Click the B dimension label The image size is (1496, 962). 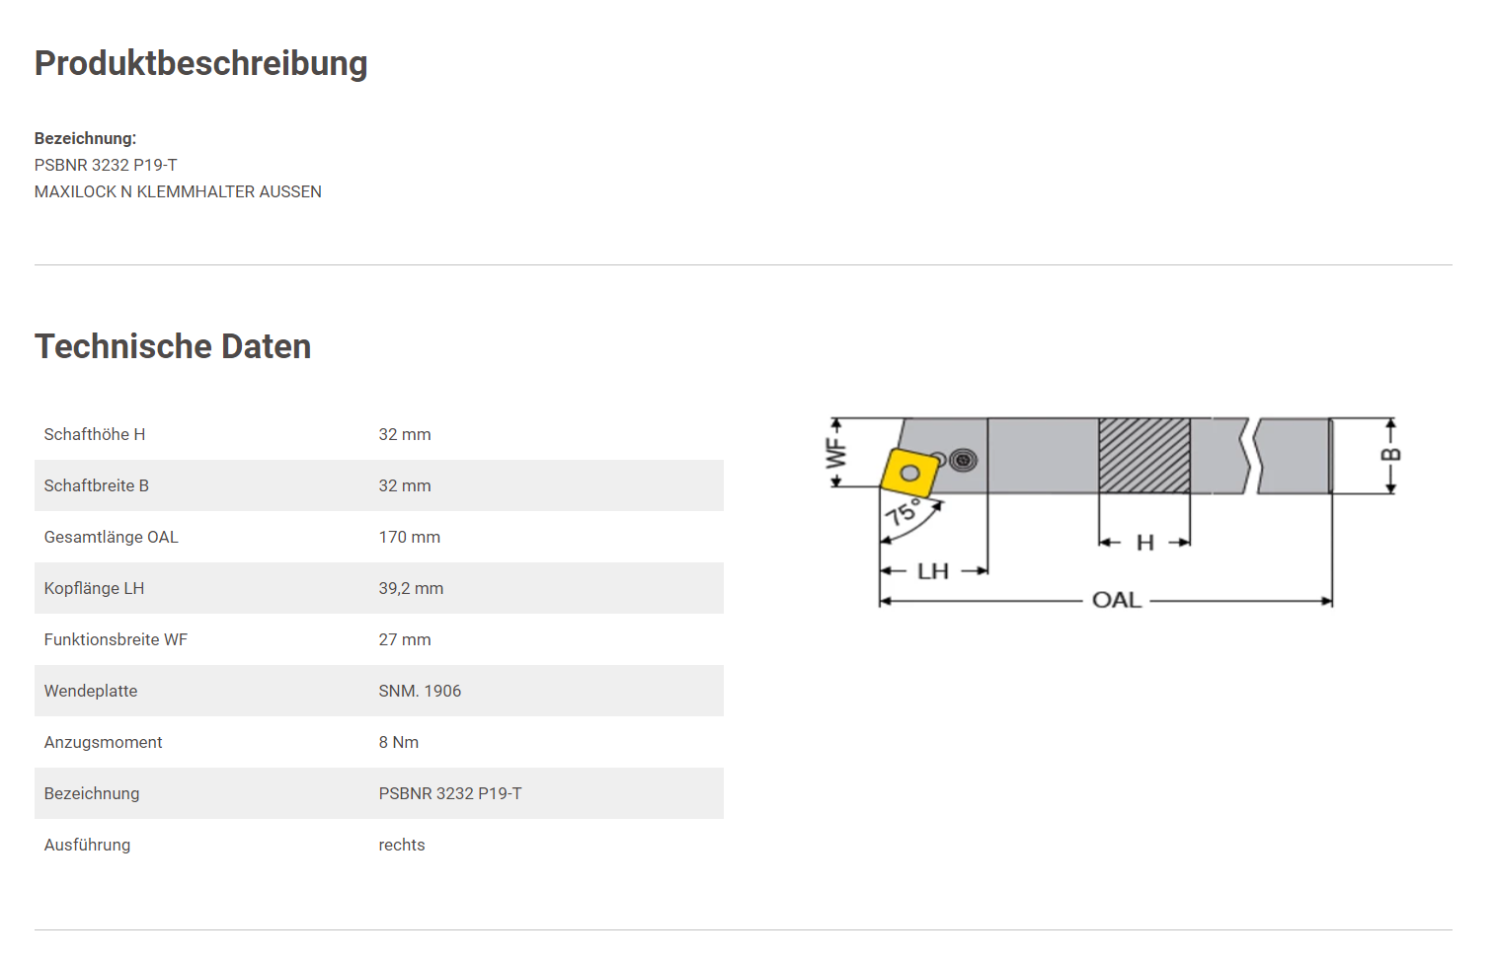tap(1390, 455)
